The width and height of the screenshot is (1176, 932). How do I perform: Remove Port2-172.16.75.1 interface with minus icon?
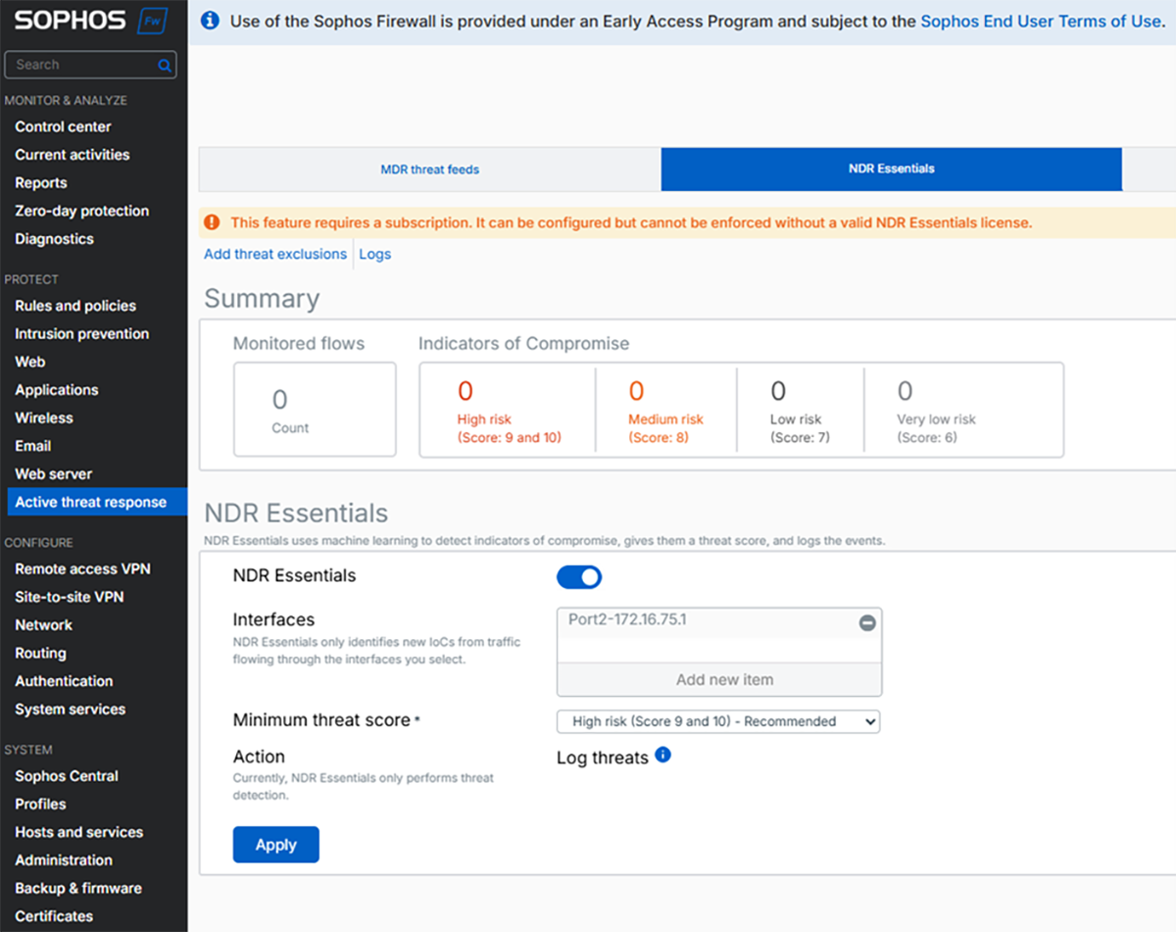point(867,622)
